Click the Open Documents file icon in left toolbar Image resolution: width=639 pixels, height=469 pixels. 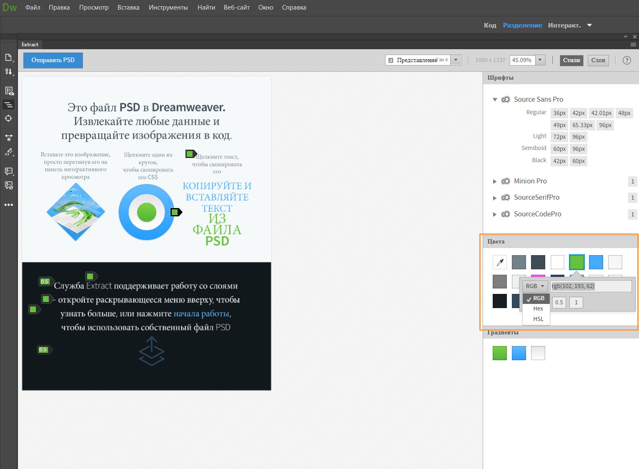(8, 58)
